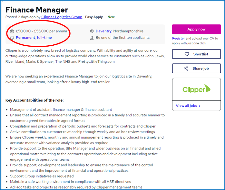Click the paragraph starting 'We are now seeking'
Screen dimensions: 225x190
pos(79,79)
